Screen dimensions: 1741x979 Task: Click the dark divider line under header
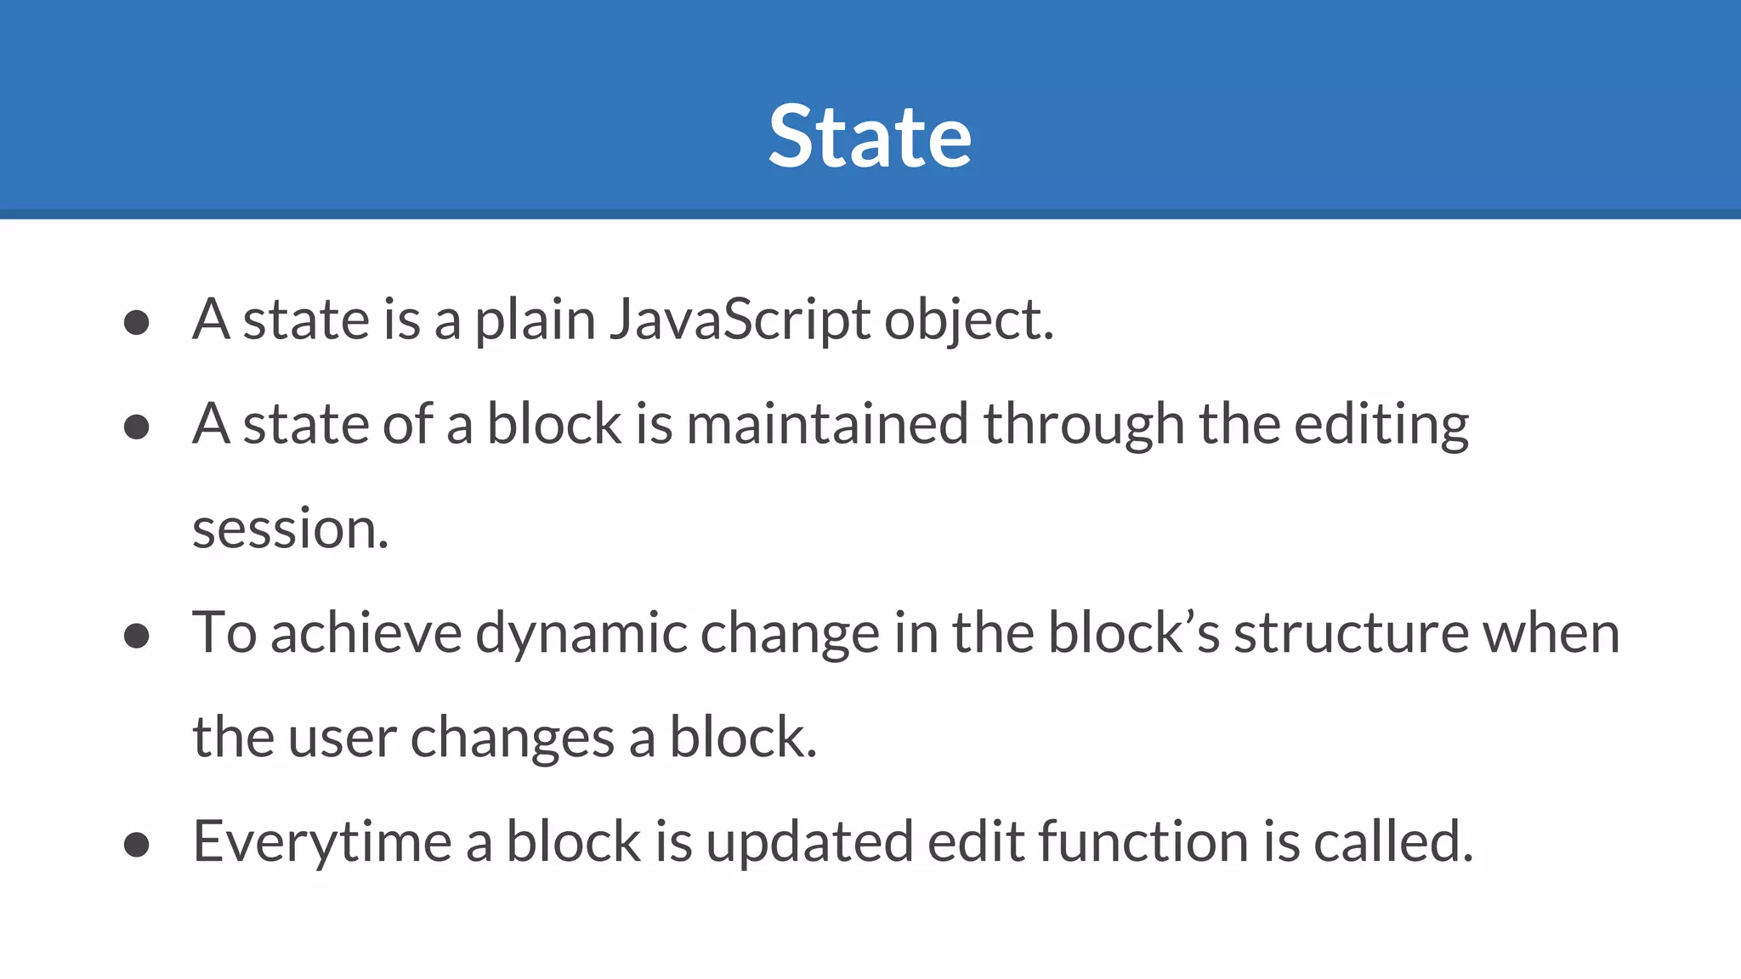[870, 214]
